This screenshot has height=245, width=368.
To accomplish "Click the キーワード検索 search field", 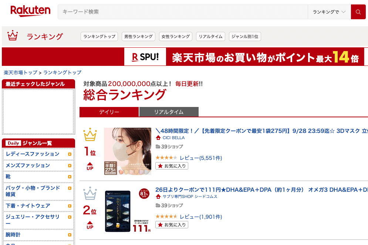I will tap(183, 12).
